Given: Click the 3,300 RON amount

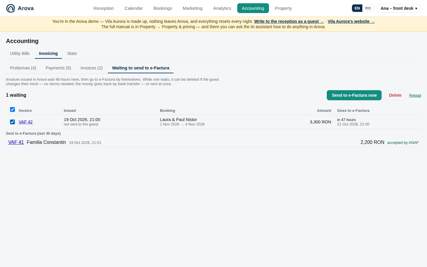Looking at the screenshot, I should pos(321,122).
